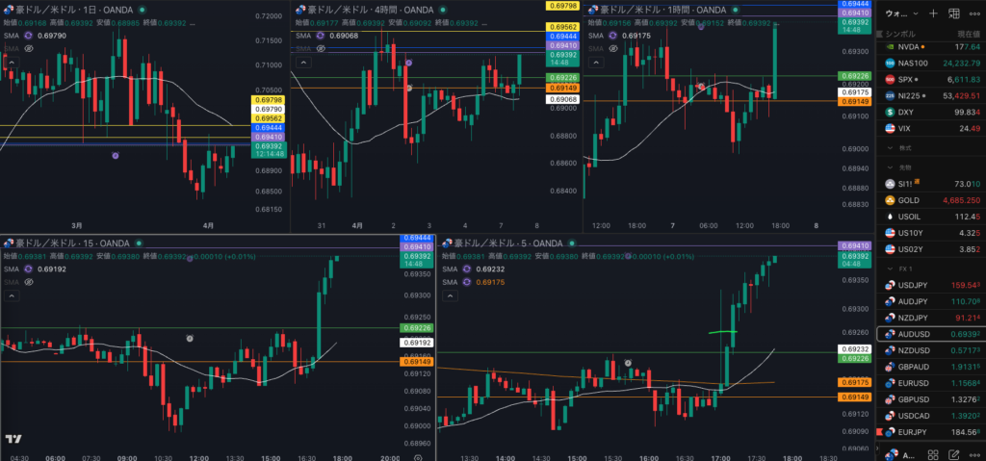Open the watchlist advanced view table icon

click(954, 13)
